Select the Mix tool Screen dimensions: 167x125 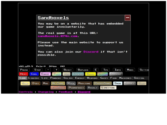pos(66,74)
